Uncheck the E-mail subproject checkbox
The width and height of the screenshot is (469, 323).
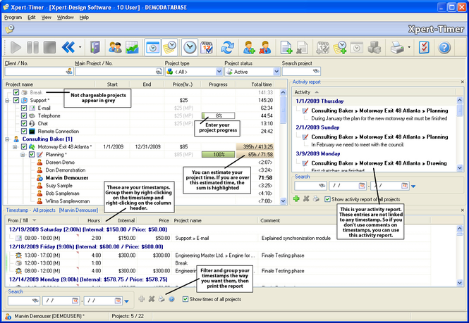pos(24,108)
